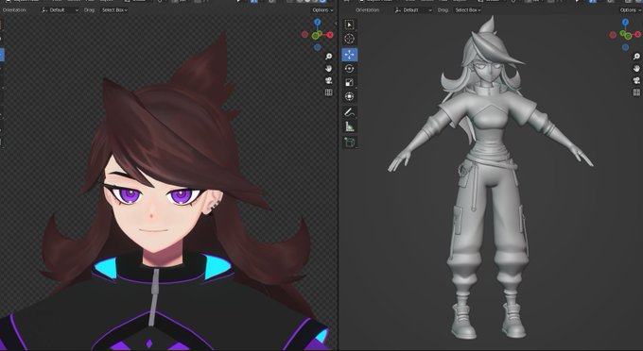Open the Default orientation dropdown in the left viewport
The width and height of the screenshot is (643, 351).
(60, 9)
